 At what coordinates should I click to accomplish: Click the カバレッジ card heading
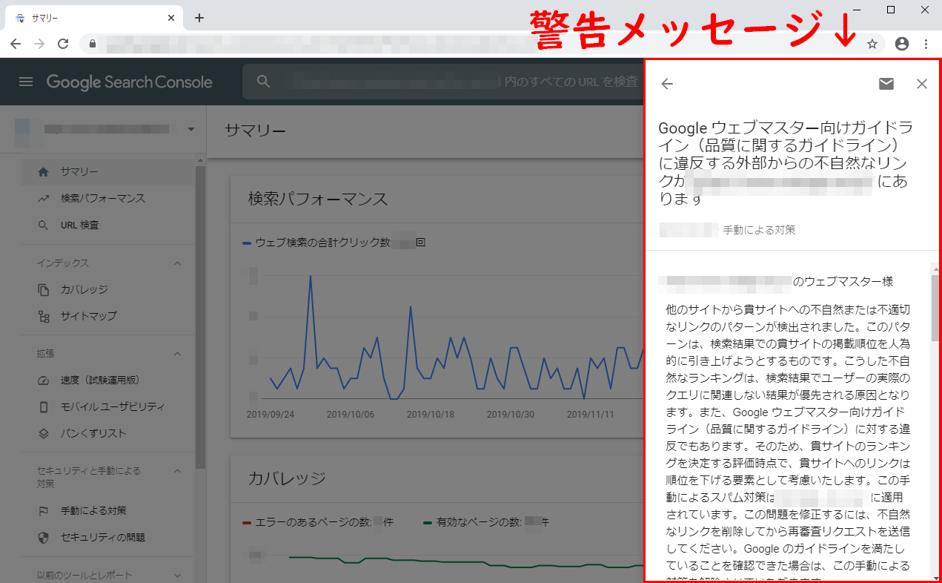coord(287,477)
